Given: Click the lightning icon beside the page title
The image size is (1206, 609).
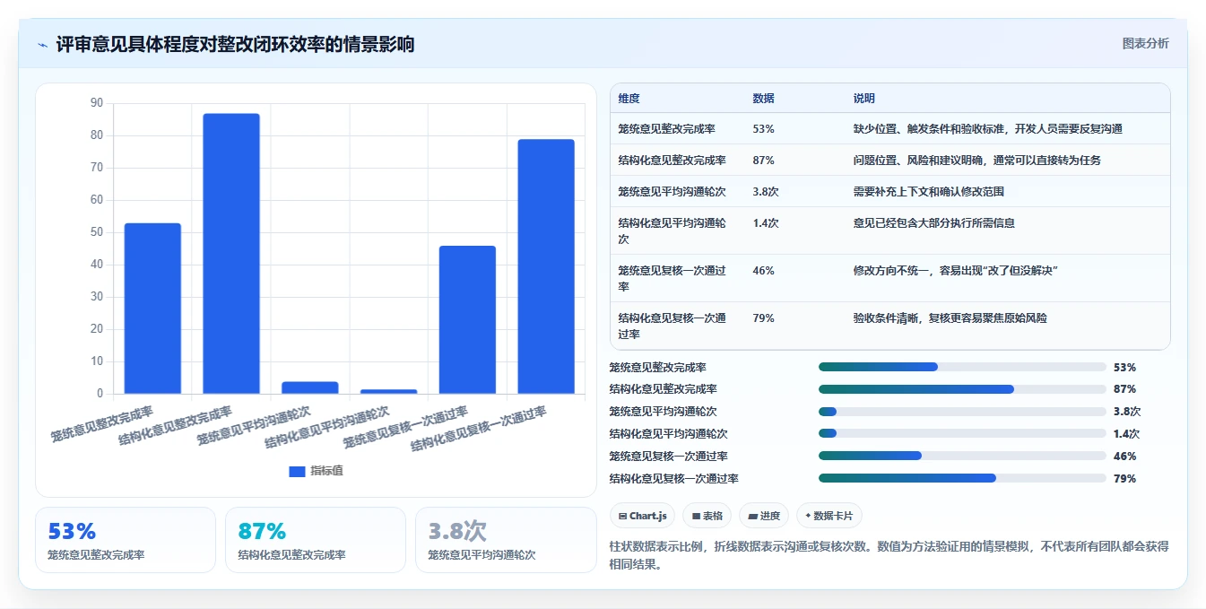Looking at the screenshot, I should [x=42, y=45].
